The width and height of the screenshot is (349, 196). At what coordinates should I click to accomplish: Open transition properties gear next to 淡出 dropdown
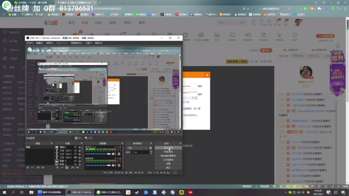tap(151, 148)
